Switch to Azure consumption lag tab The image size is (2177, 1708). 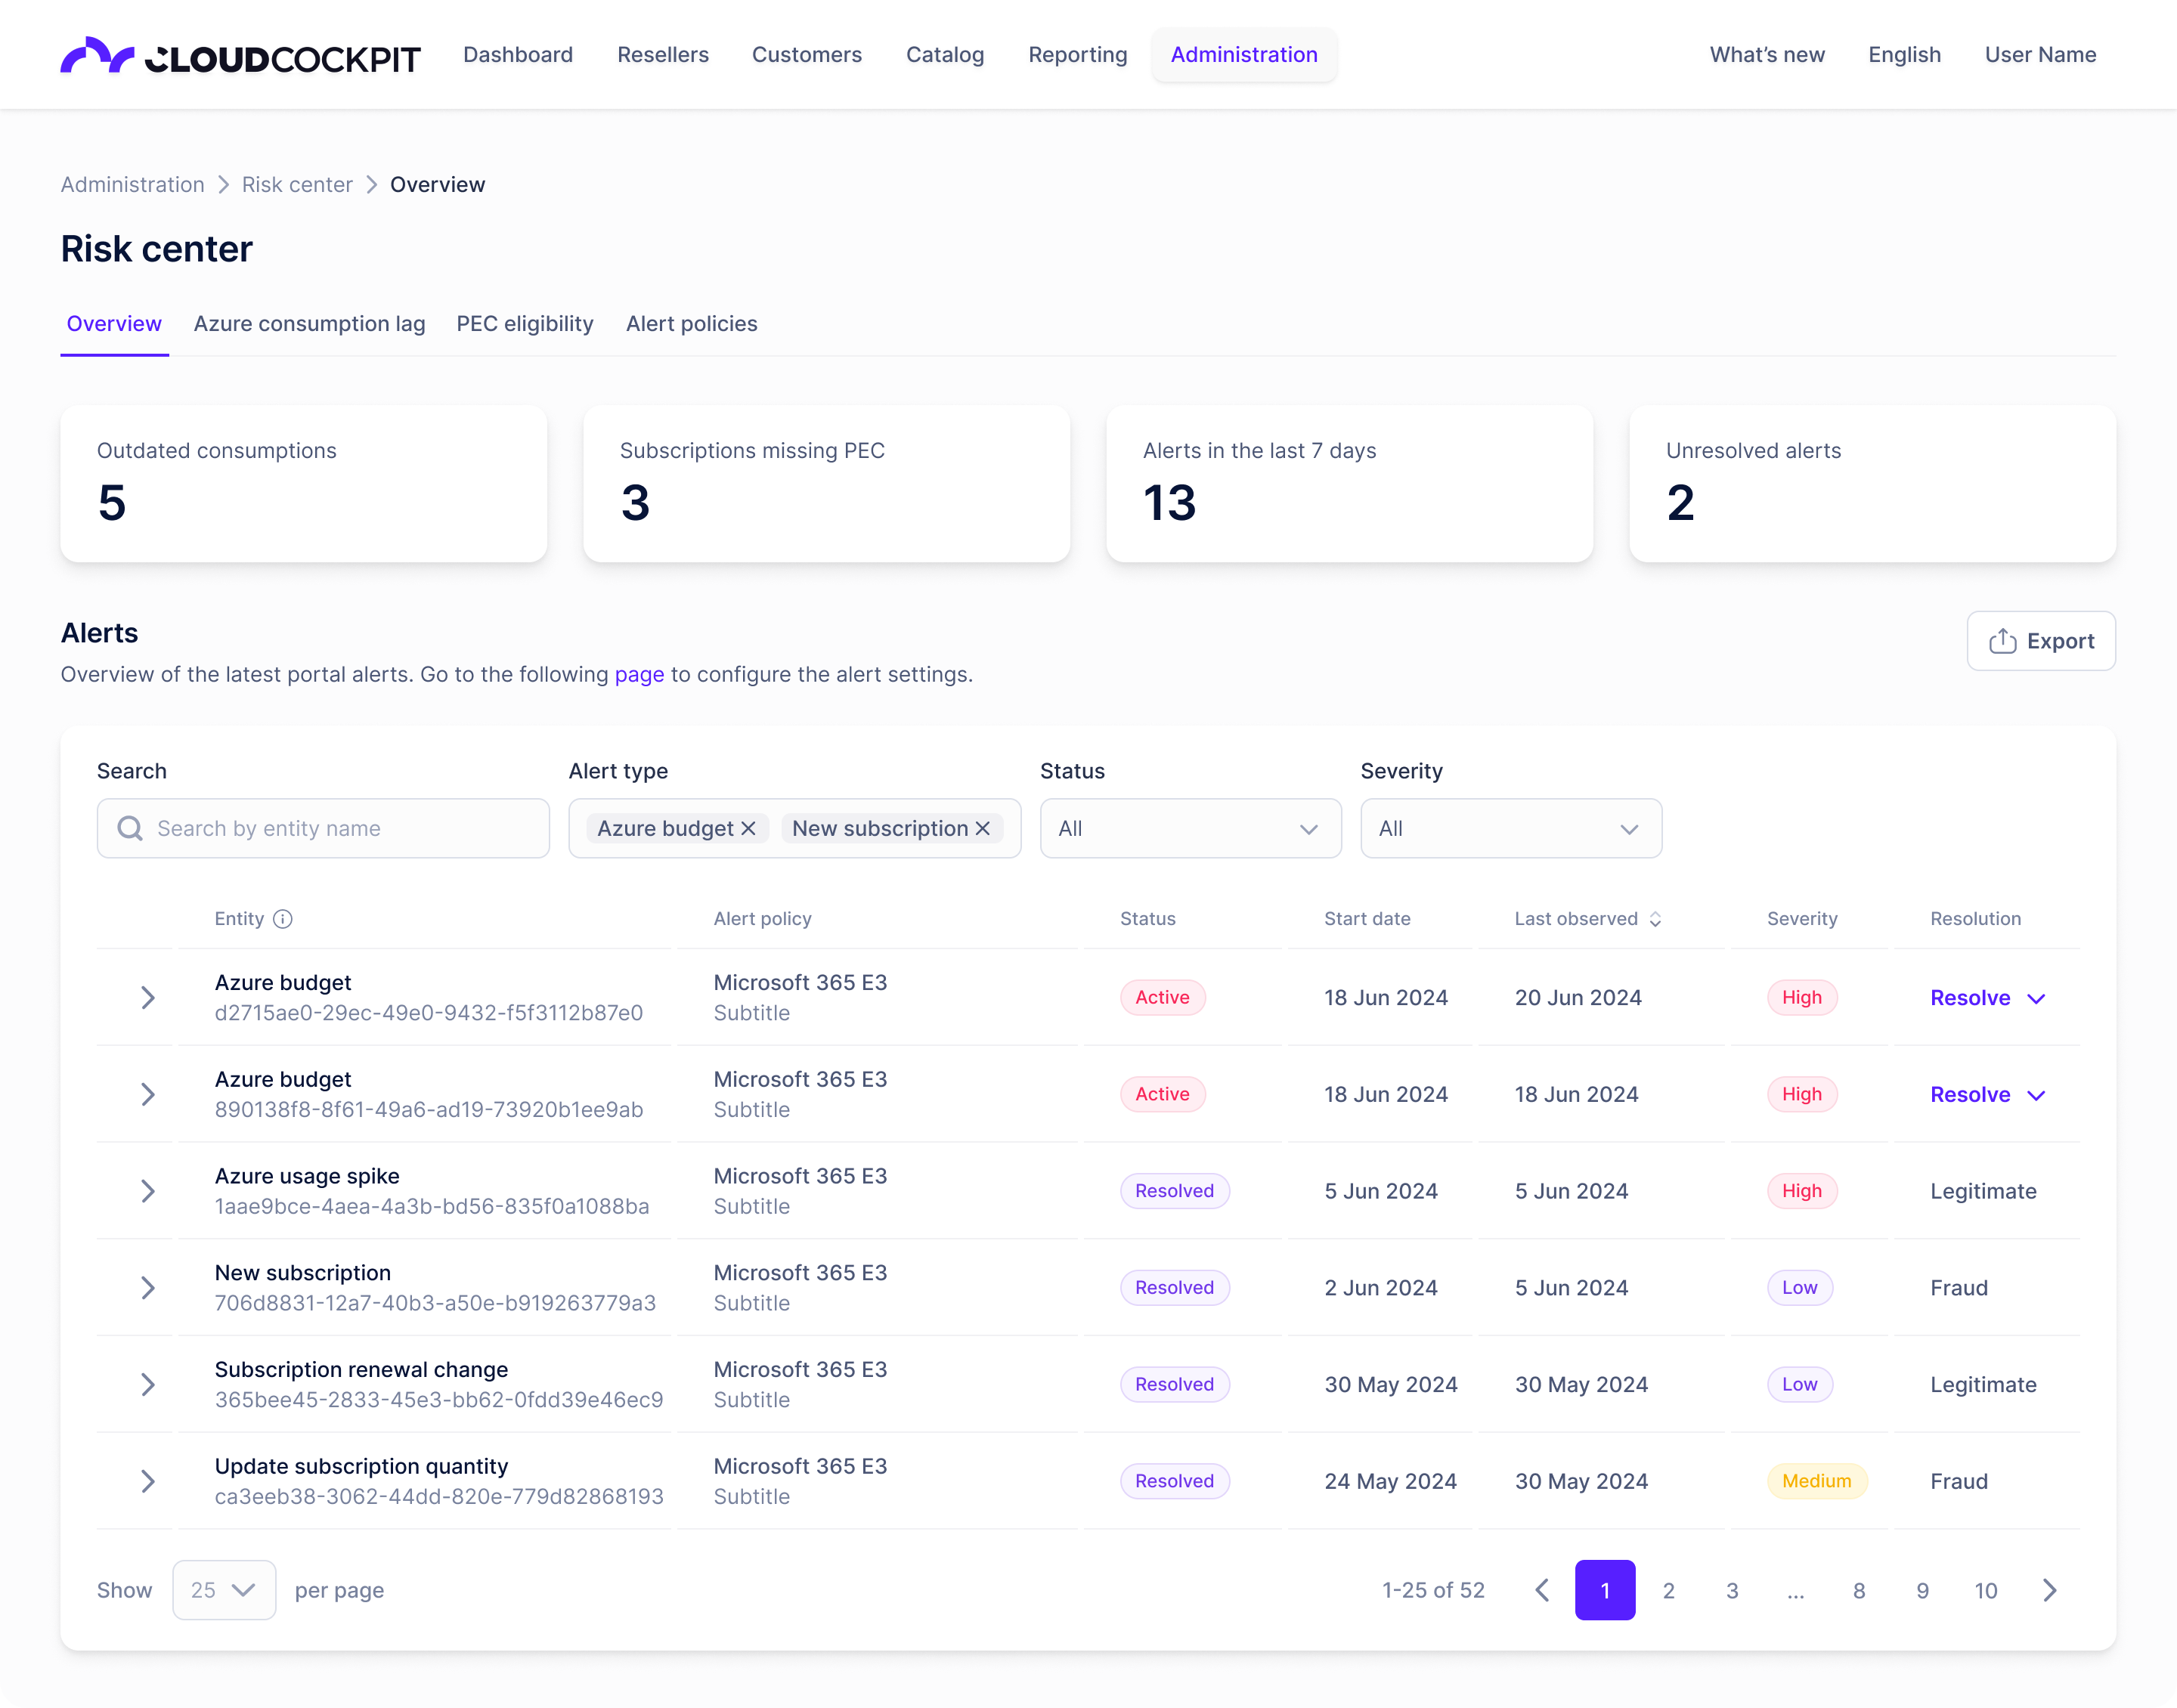(x=309, y=324)
